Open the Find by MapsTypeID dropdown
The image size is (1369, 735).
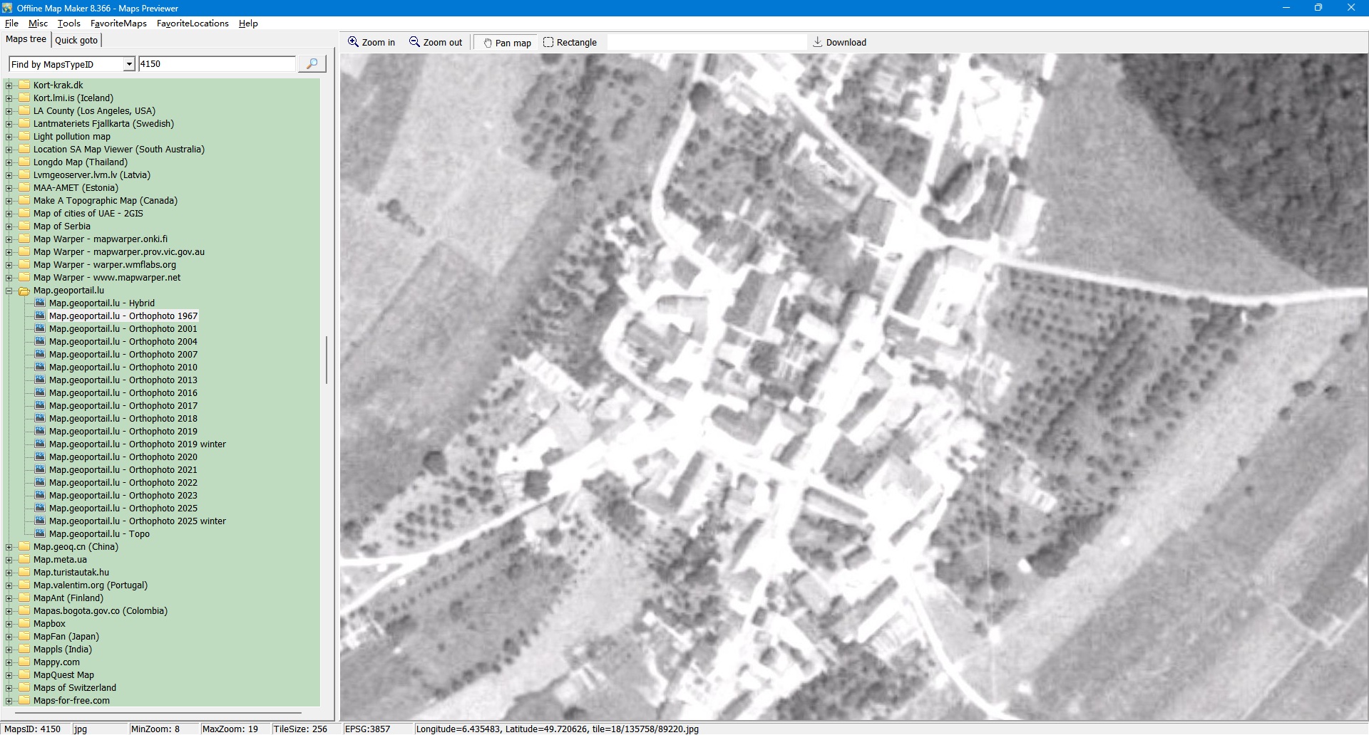point(129,64)
